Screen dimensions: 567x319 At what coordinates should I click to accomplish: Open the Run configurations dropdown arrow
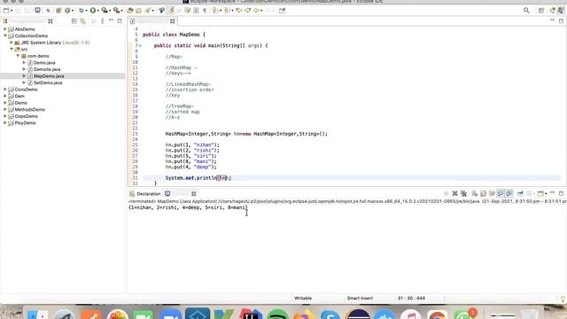[98, 11]
